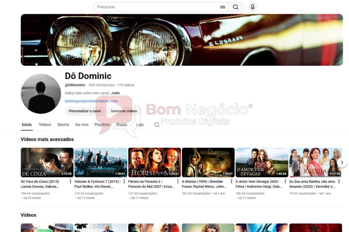Viewport: 349px width, 232px height.
Task: Play the Pânico na Floresta 2 video
Action: coord(154,162)
